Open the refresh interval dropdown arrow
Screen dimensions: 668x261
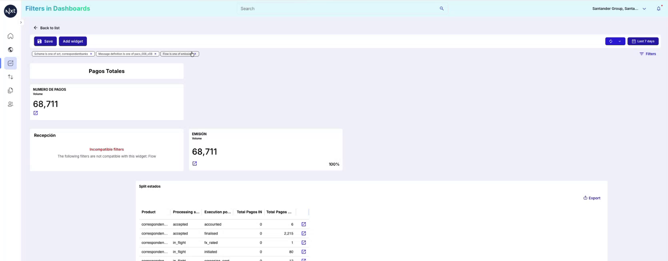tap(620, 41)
